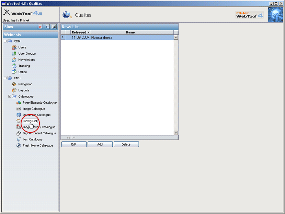
Task: Click the Help WebTool 4 banner
Action: click(249, 15)
